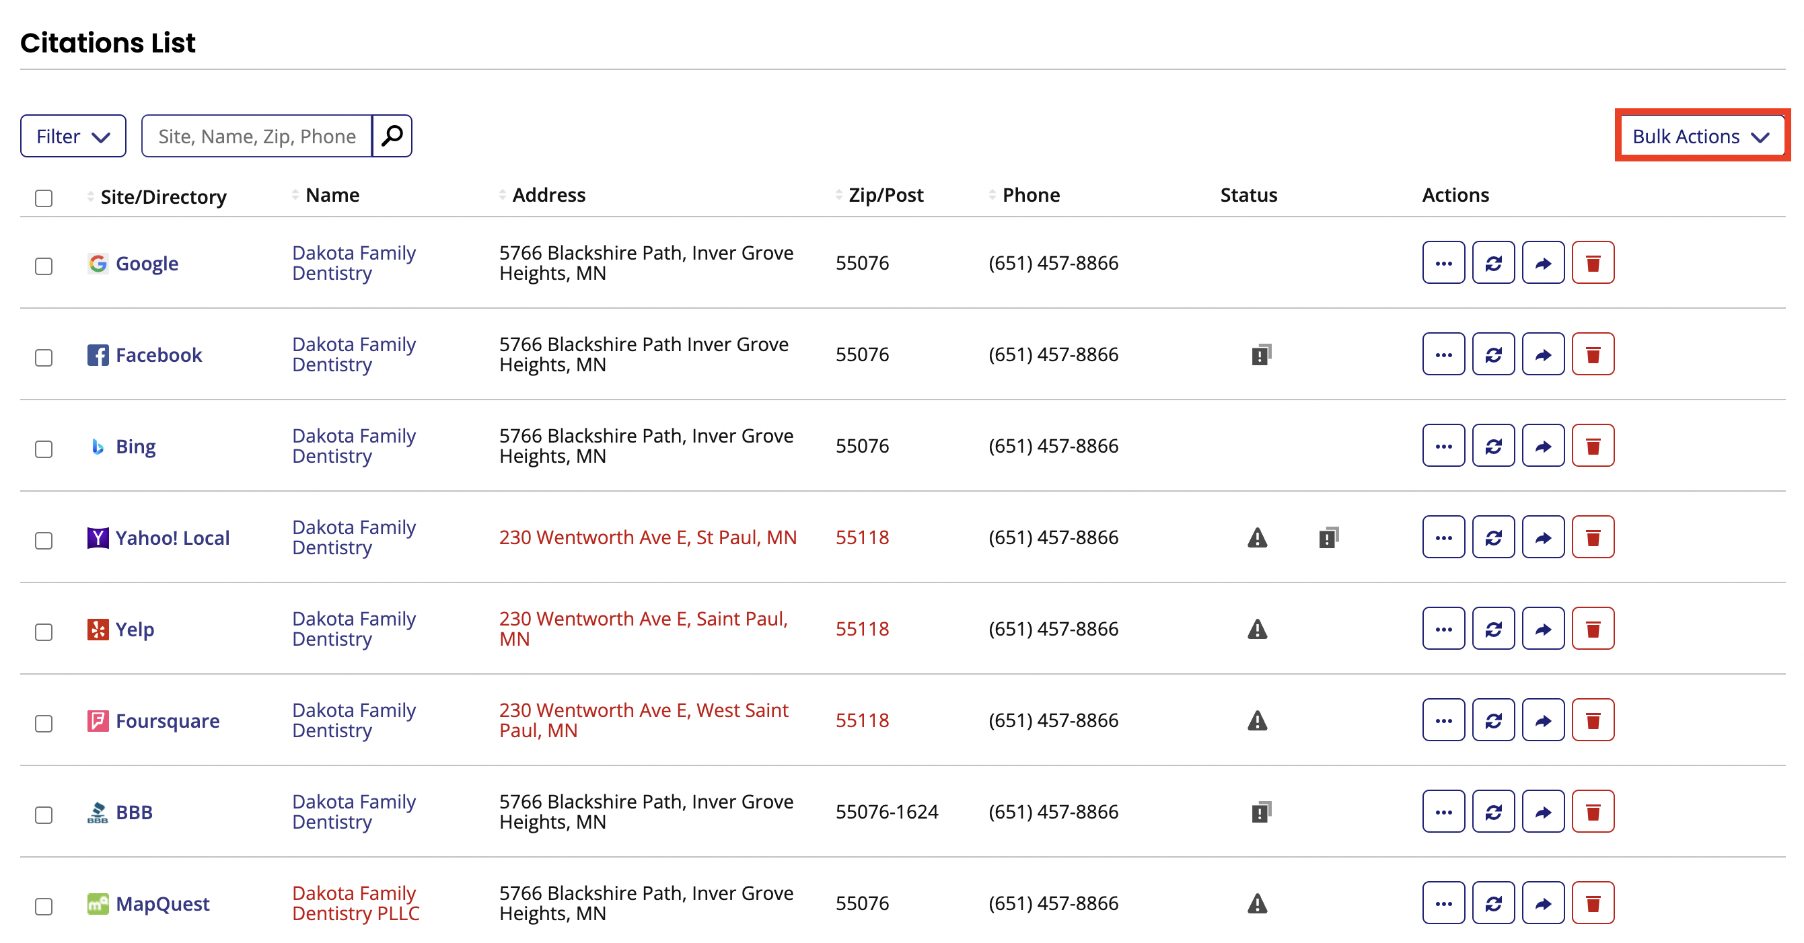
Task: Delete the Google citation row
Action: point(1592,263)
